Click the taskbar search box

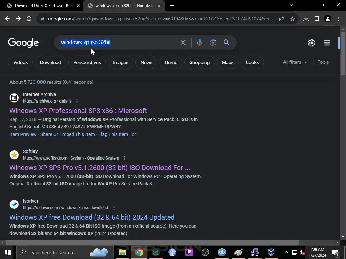65,252
